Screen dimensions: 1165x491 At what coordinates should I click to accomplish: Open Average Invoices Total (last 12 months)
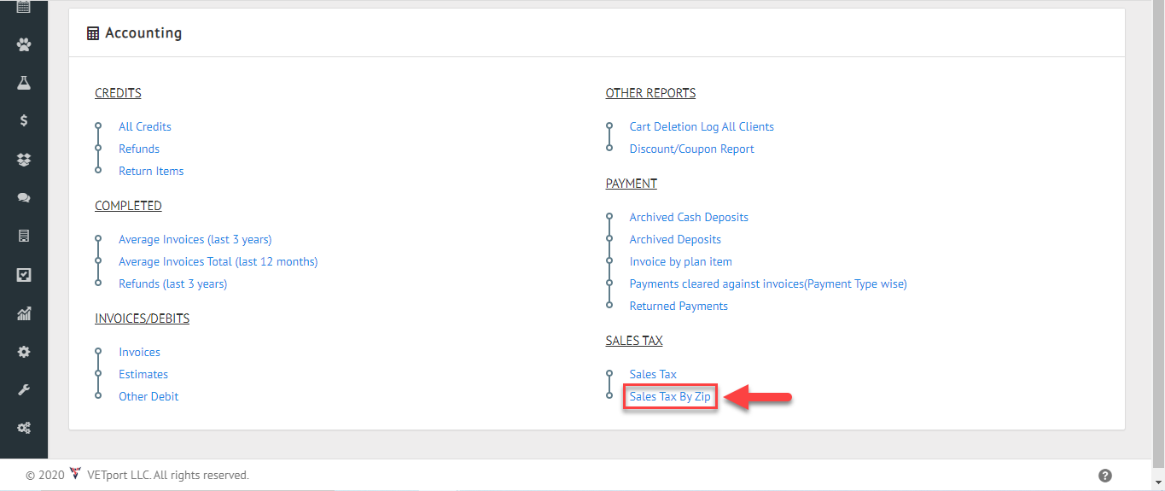pos(218,261)
